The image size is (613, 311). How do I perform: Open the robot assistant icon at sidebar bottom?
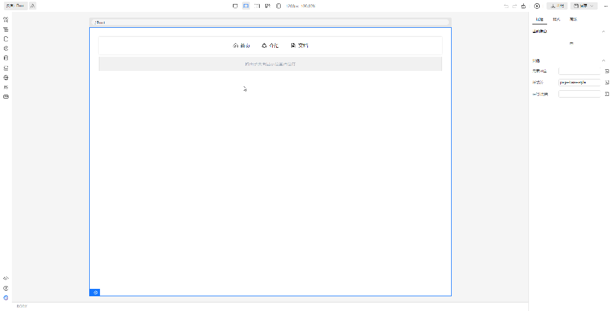point(6,298)
